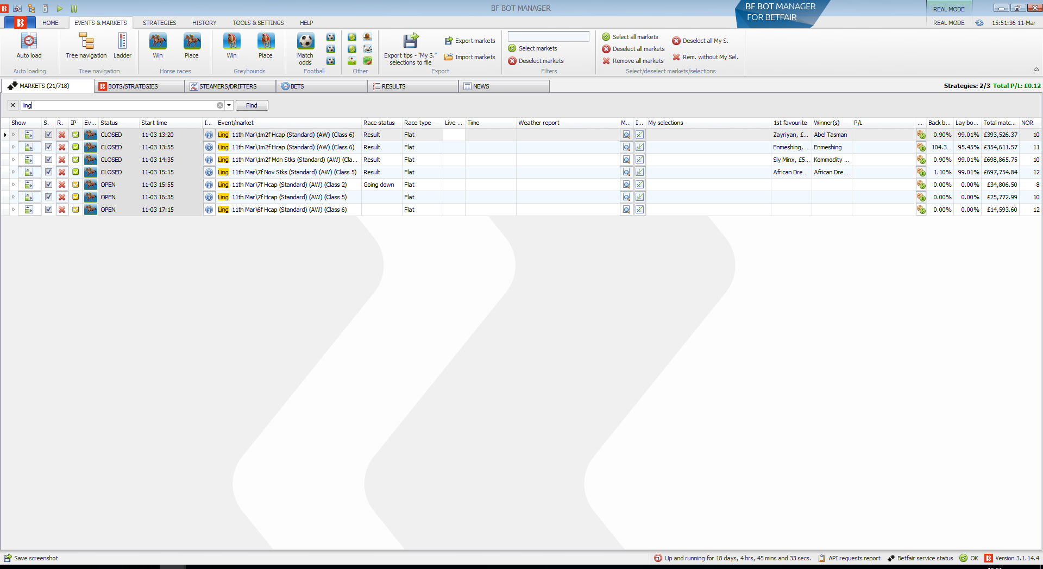Expand the 14:35 market row
Image resolution: width=1043 pixels, height=569 pixels.
click(14, 160)
